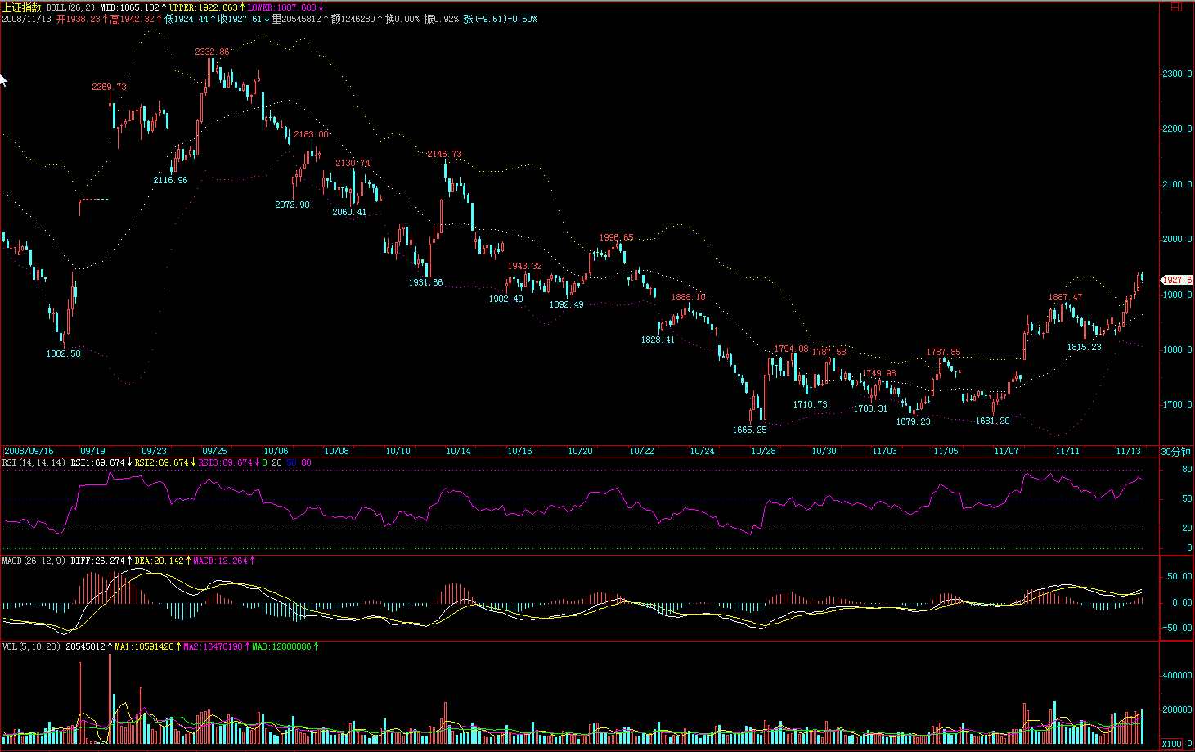
Task: Click the DIFF:26.274 value
Action: (97, 561)
